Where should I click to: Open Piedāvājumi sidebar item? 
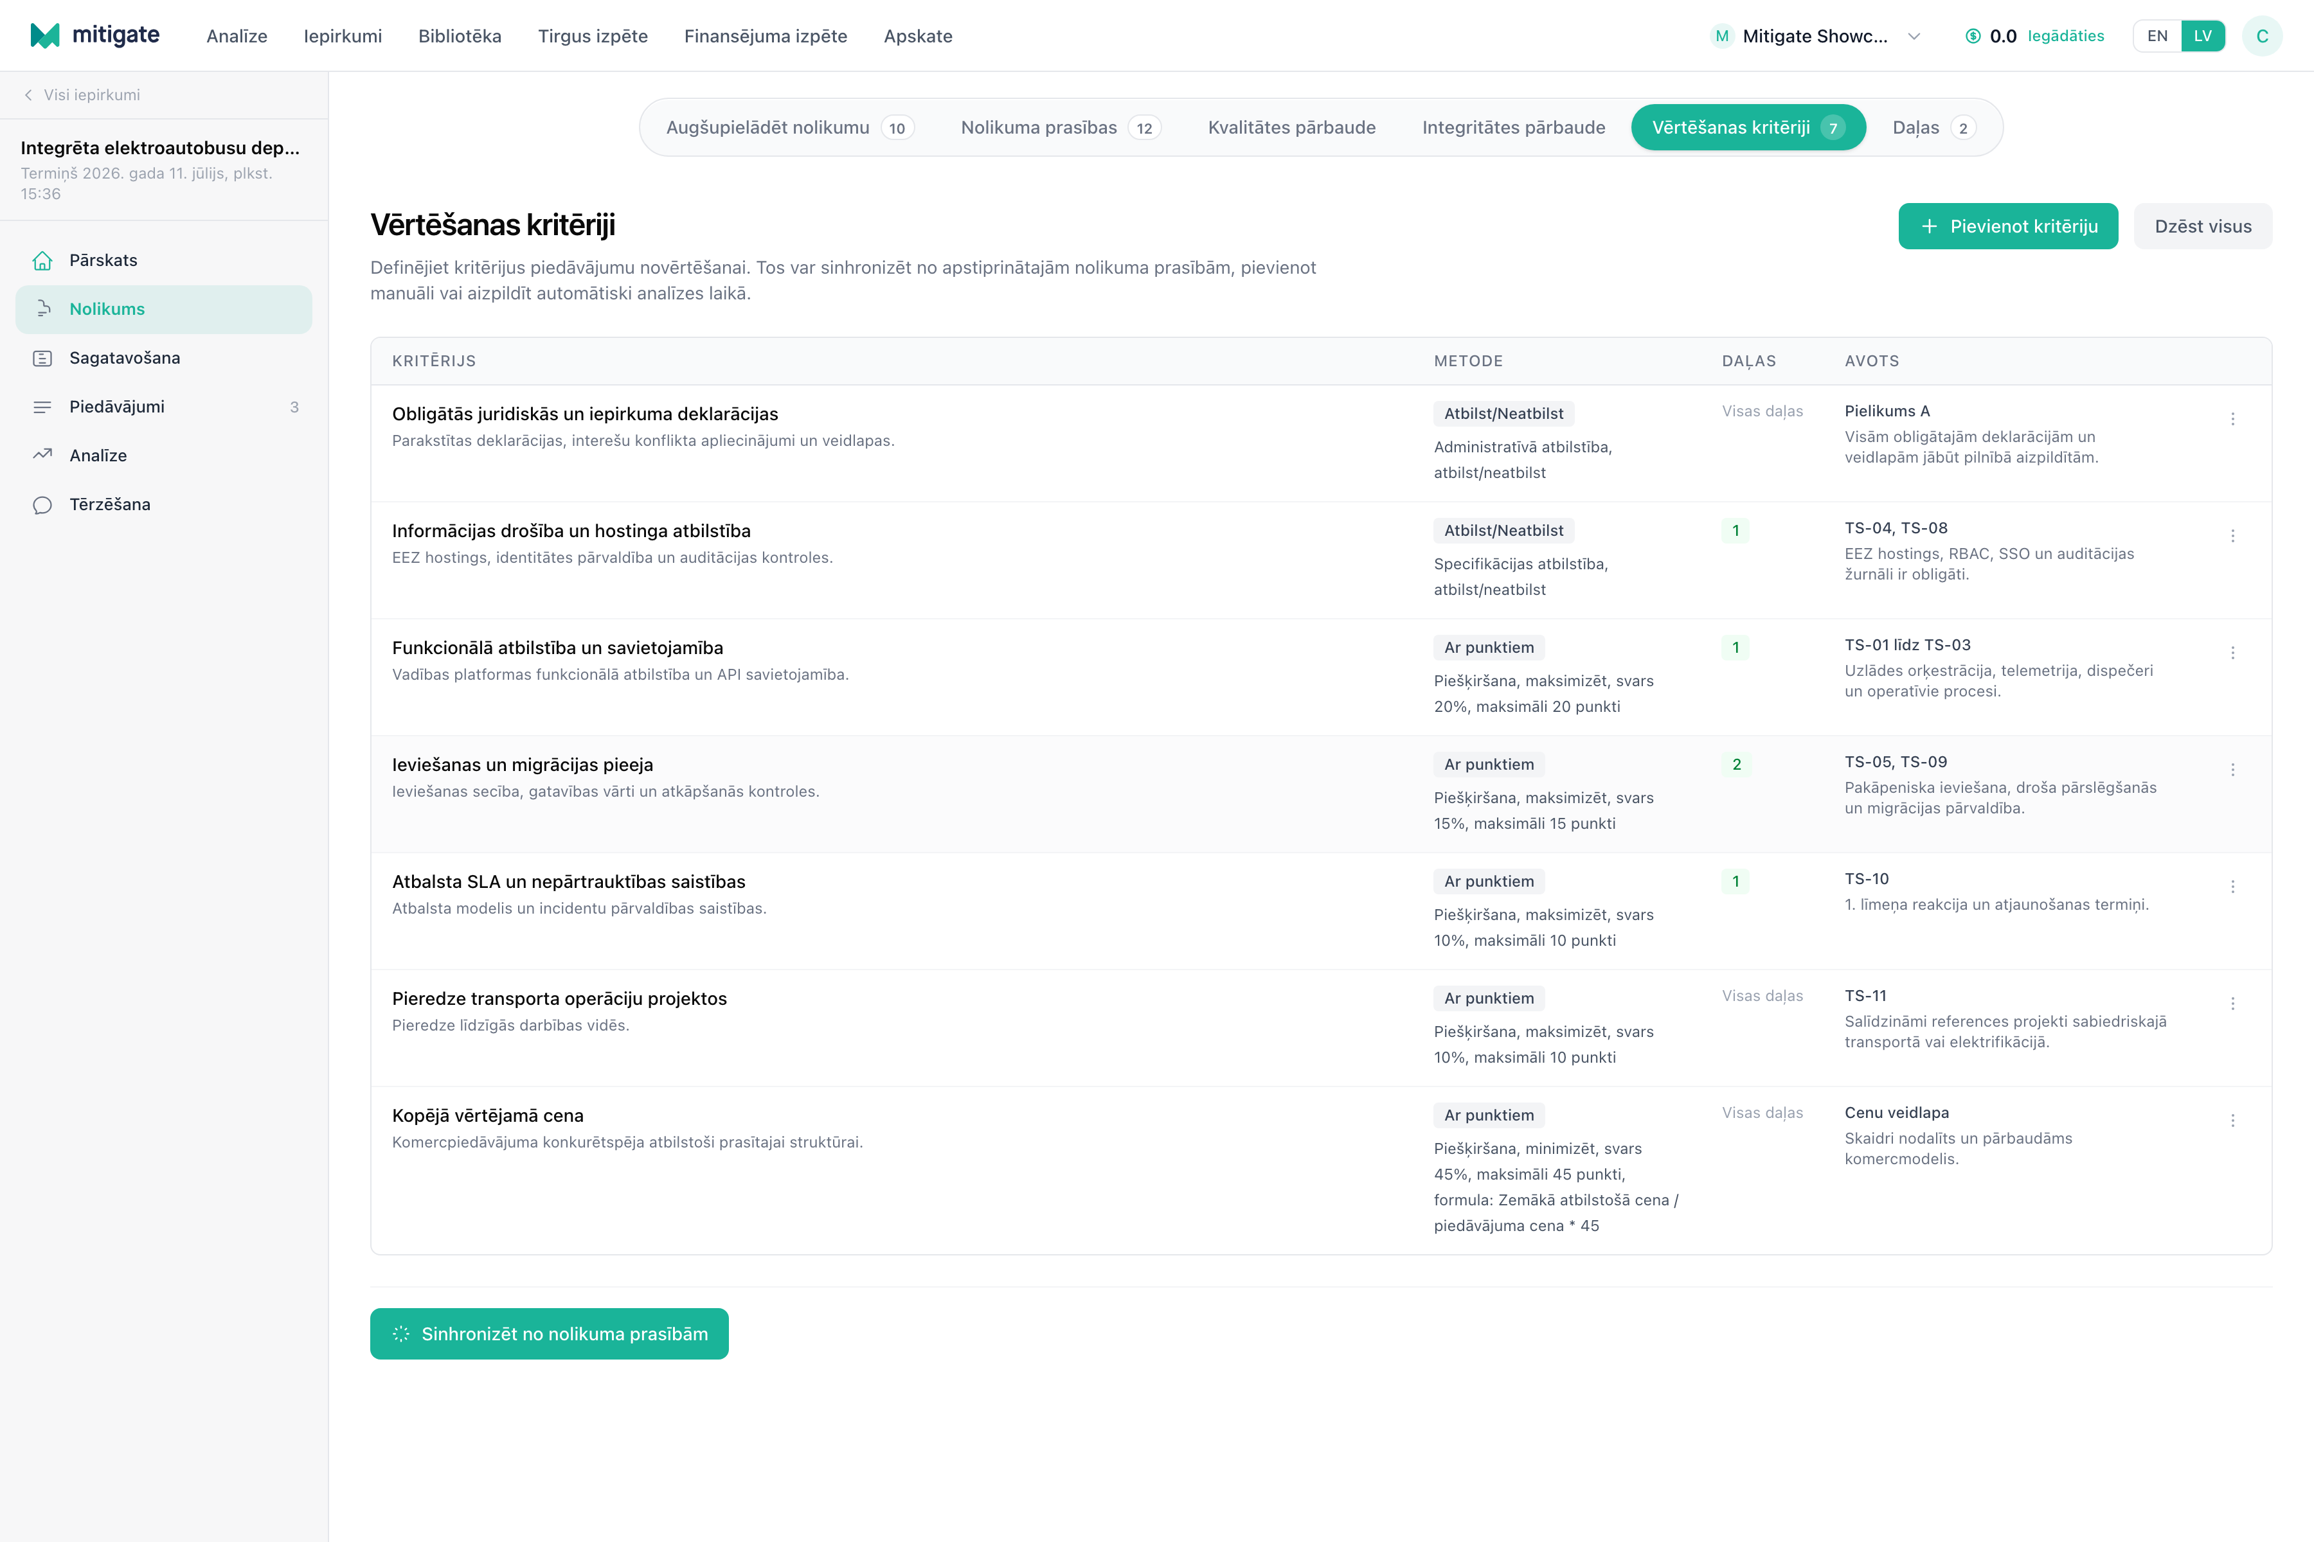point(163,406)
